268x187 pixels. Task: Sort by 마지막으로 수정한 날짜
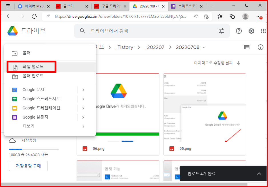pyautogui.click(x=213, y=63)
